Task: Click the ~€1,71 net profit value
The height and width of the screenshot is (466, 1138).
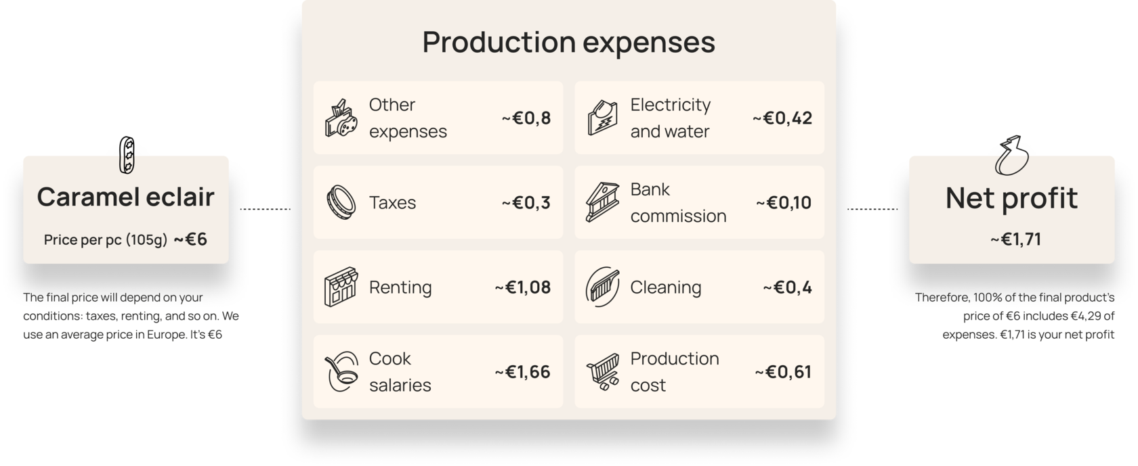Action: pos(1015,239)
